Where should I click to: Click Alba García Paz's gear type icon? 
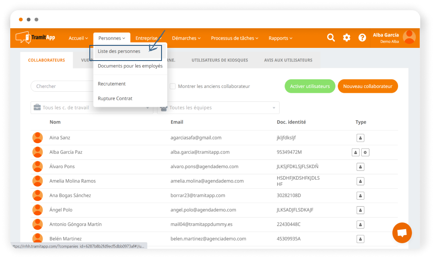(x=365, y=152)
